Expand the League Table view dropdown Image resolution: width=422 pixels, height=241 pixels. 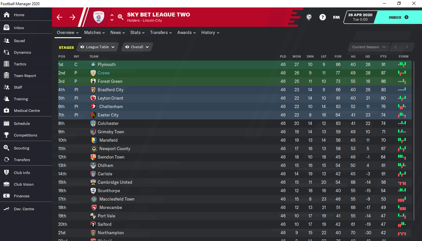point(113,47)
